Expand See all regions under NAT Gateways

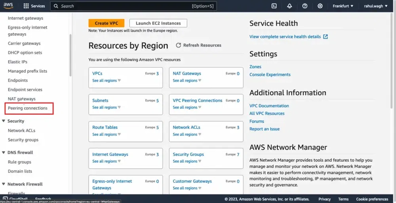point(187,81)
